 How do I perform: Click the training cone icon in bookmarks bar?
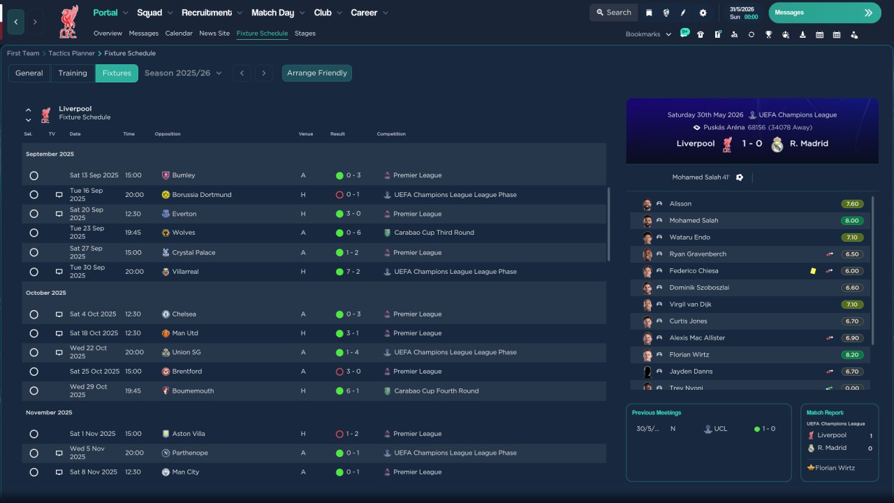tap(803, 34)
